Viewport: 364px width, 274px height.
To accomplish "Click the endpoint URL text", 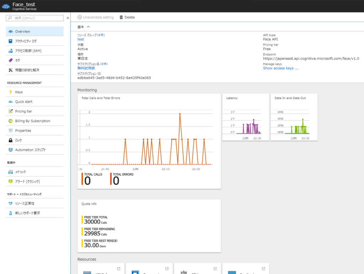I will coord(311,59).
